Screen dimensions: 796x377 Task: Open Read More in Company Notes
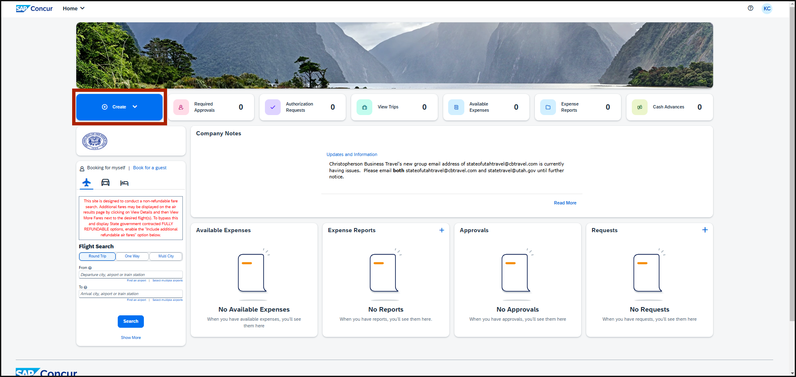pos(565,203)
